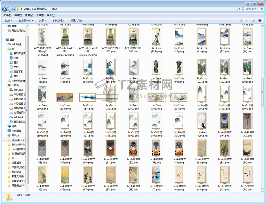Open the 回收站 recycle bin in sidebar

(x=15, y=135)
